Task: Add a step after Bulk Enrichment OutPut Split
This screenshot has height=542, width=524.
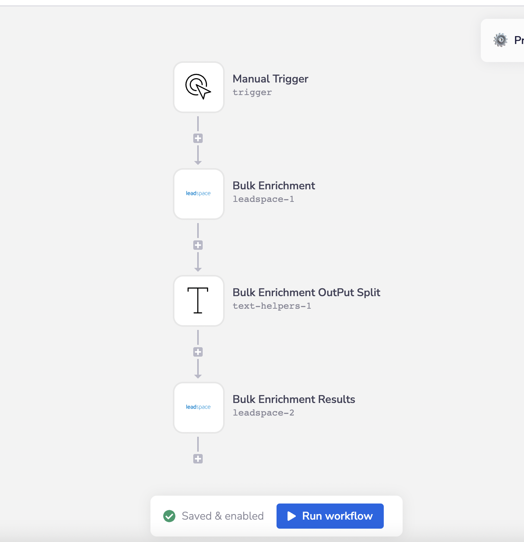Action: (x=198, y=352)
